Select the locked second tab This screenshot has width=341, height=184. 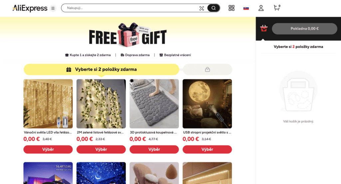point(207,70)
